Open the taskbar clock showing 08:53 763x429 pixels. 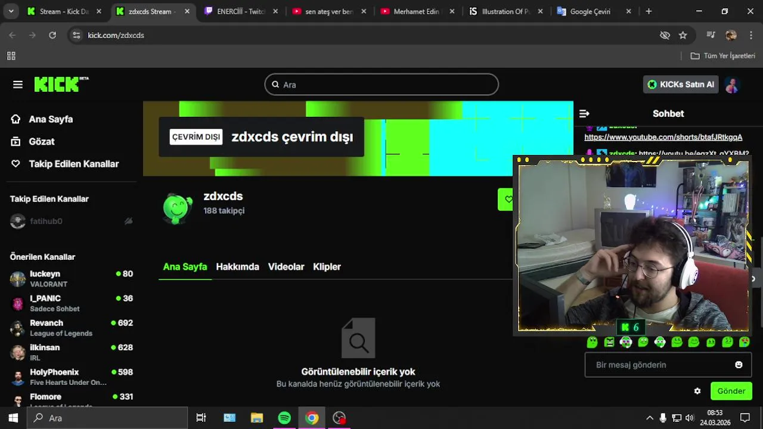715,418
